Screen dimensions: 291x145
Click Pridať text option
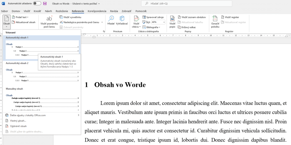click(x=20, y=17)
